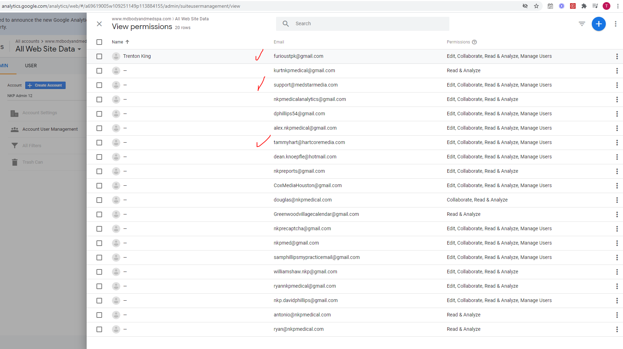The image size is (623, 349).
Task: Open panel overflow menu at top right
Action: [x=615, y=24]
